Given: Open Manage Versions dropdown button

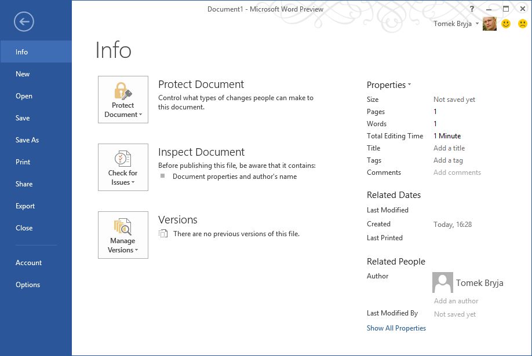Looking at the screenshot, I should 123,235.
